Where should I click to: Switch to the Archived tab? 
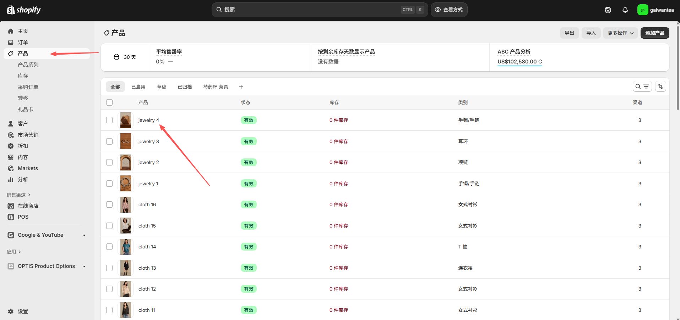pyautogui.click(x=185, y=87)
